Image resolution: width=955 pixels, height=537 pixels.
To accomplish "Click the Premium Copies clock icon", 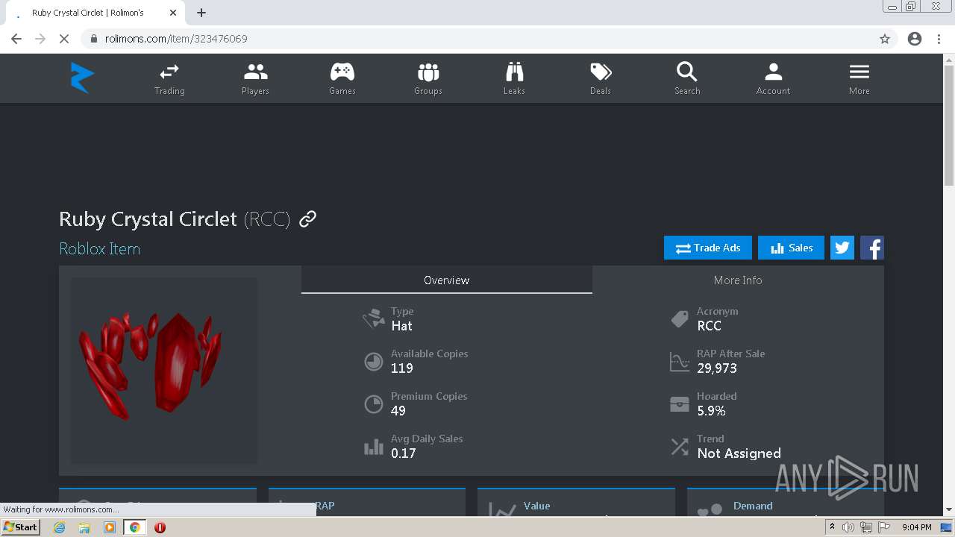I will pos(374,404).
